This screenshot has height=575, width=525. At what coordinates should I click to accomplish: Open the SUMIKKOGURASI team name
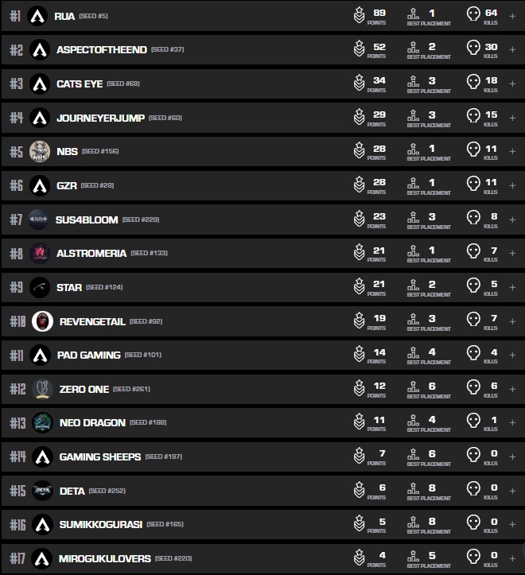(x=100, y=525)
